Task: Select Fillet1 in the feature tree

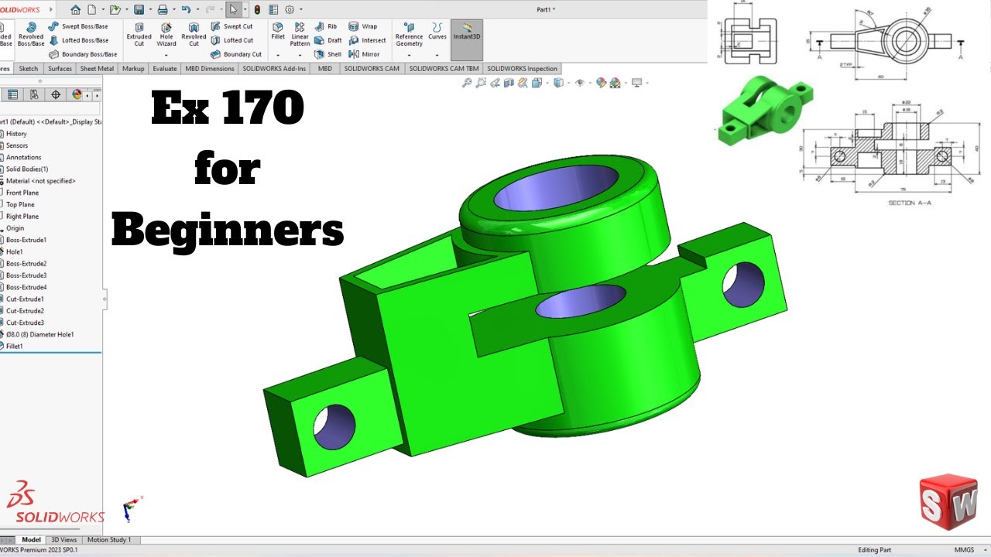Action: [14, 346]
